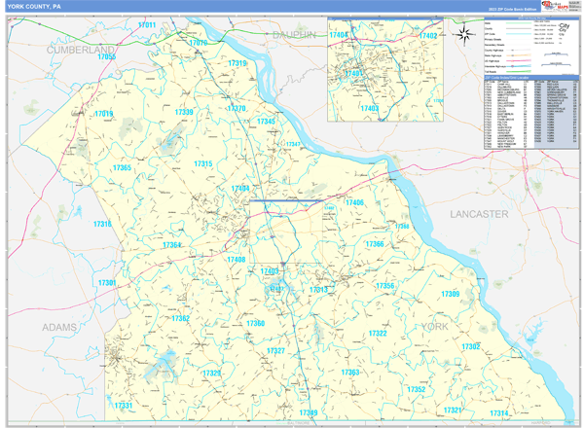Select the LANCASTER county label
The image size is (584, 428).
tap(479, 213)
